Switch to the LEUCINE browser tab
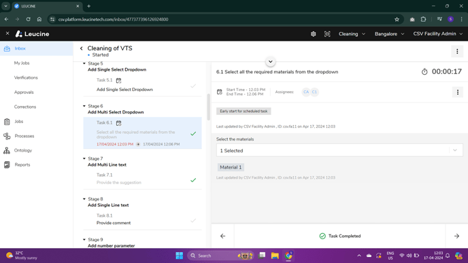 (47, 6)
